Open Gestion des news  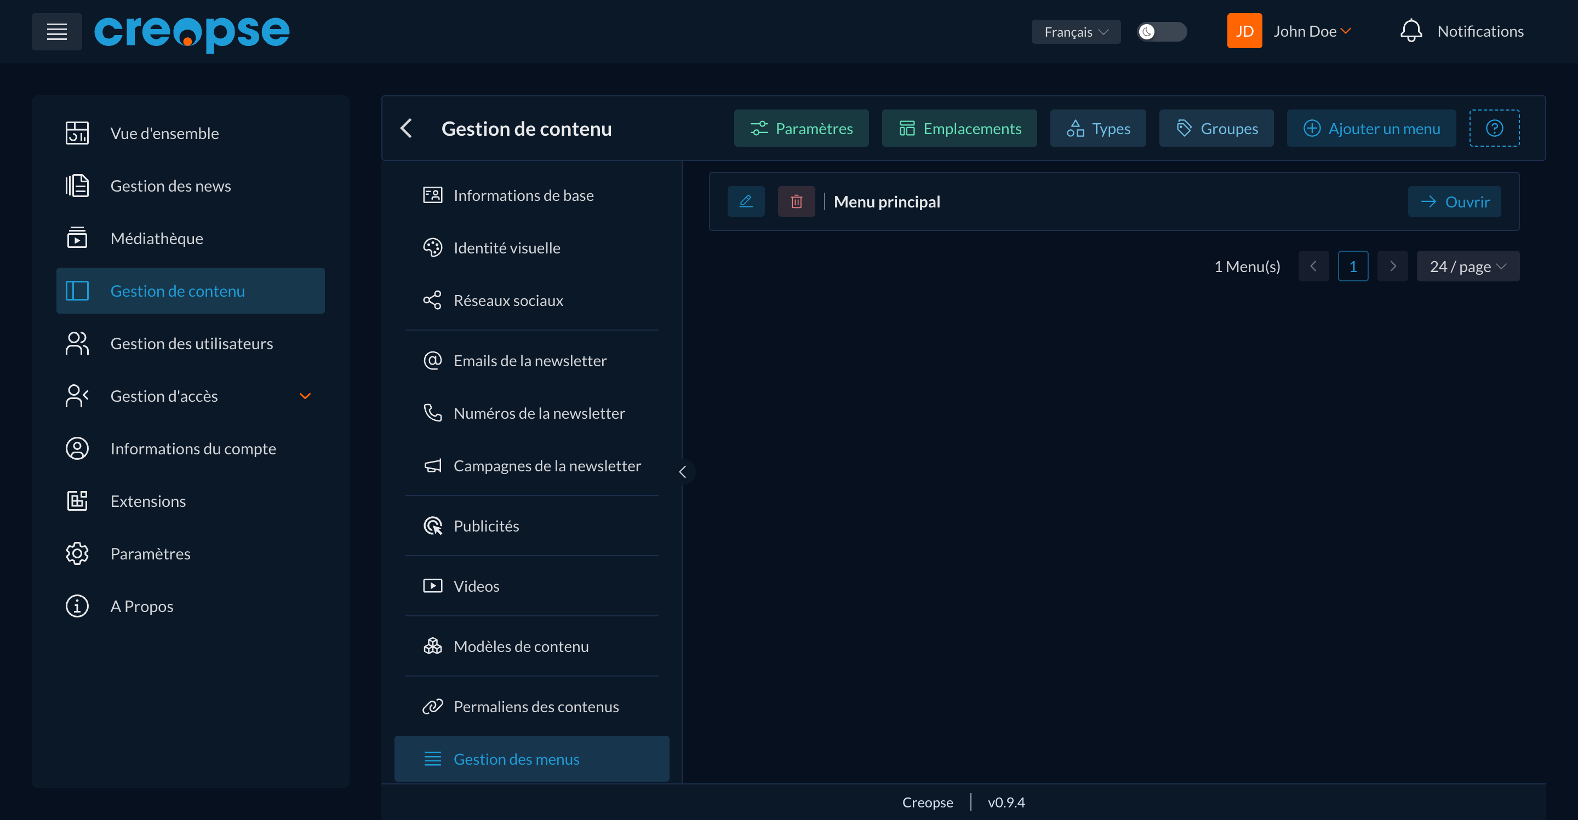click(x=191, y=186)
